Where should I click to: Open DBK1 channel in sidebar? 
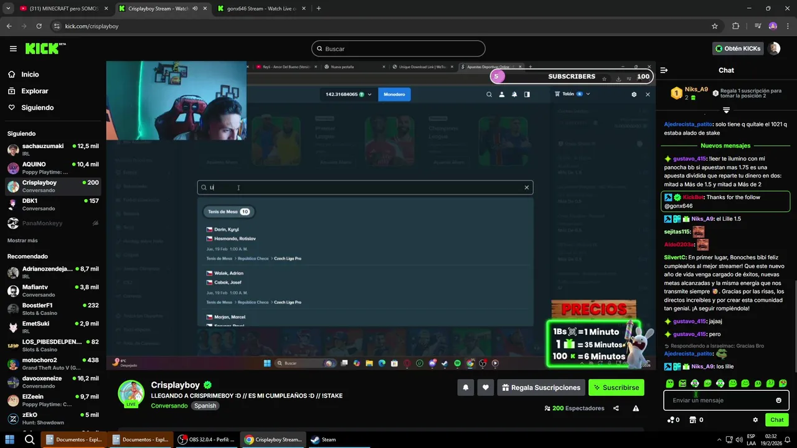click(53, 205)
